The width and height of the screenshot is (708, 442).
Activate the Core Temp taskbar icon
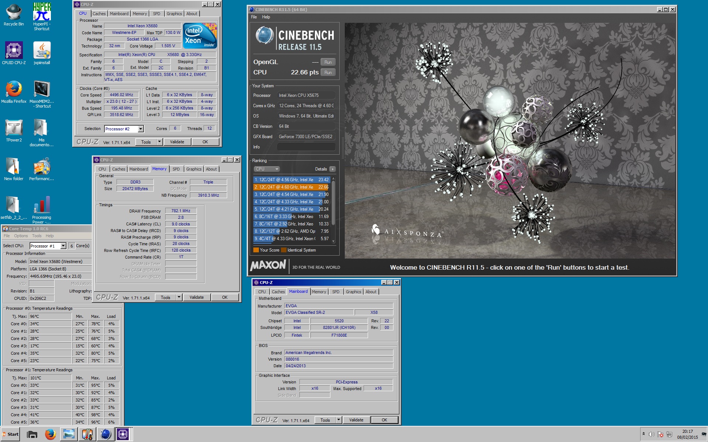87,434
